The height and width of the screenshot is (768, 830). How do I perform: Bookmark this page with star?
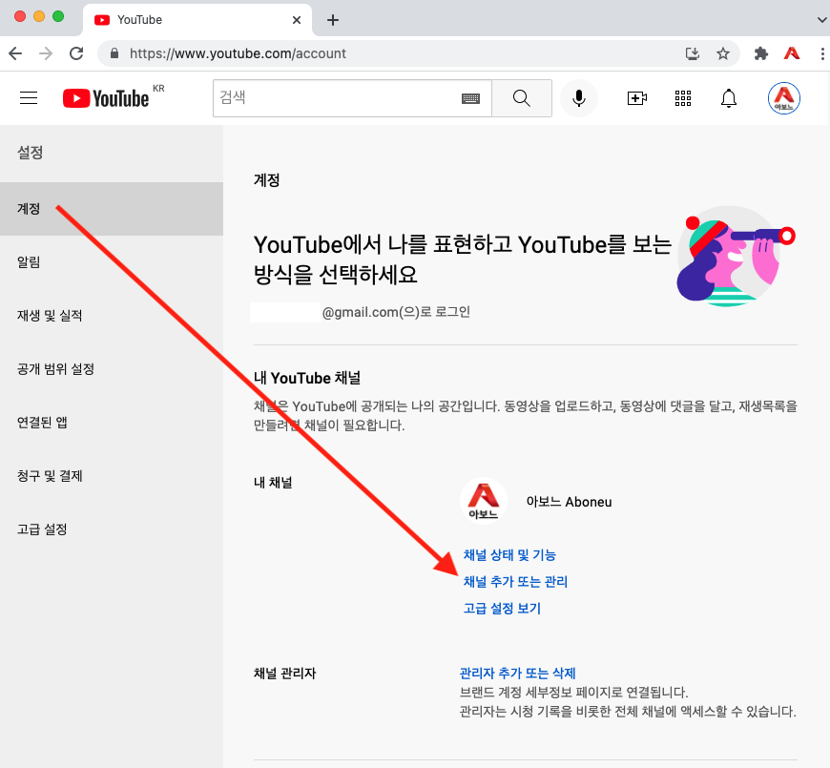click(x=723, y=52)
